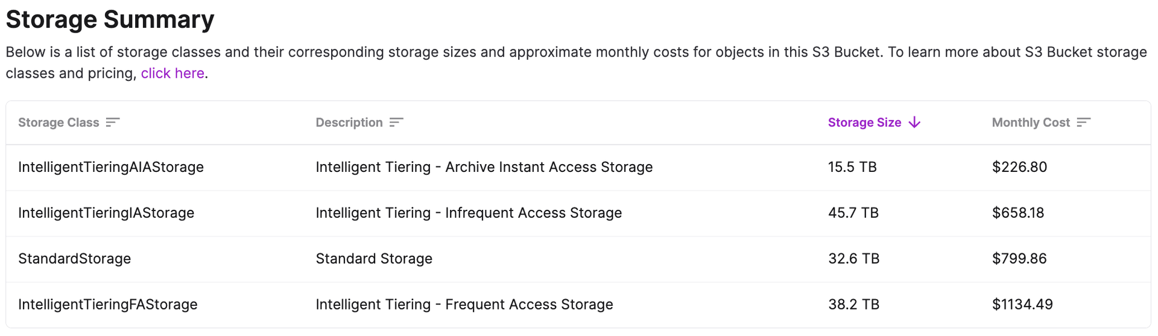Click the Storage Class sort icon
The height and width of the screenshot is (336, 1158).
click(x=113, y=122)
